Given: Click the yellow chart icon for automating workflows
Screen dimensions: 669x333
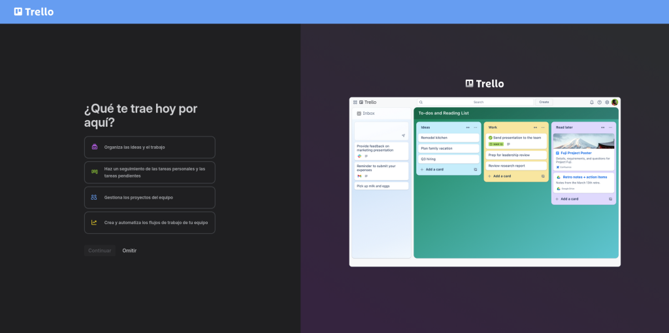Looking at the screenshot, I should 95,223.
